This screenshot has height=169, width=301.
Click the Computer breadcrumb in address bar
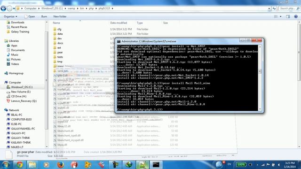click(30, 8)
